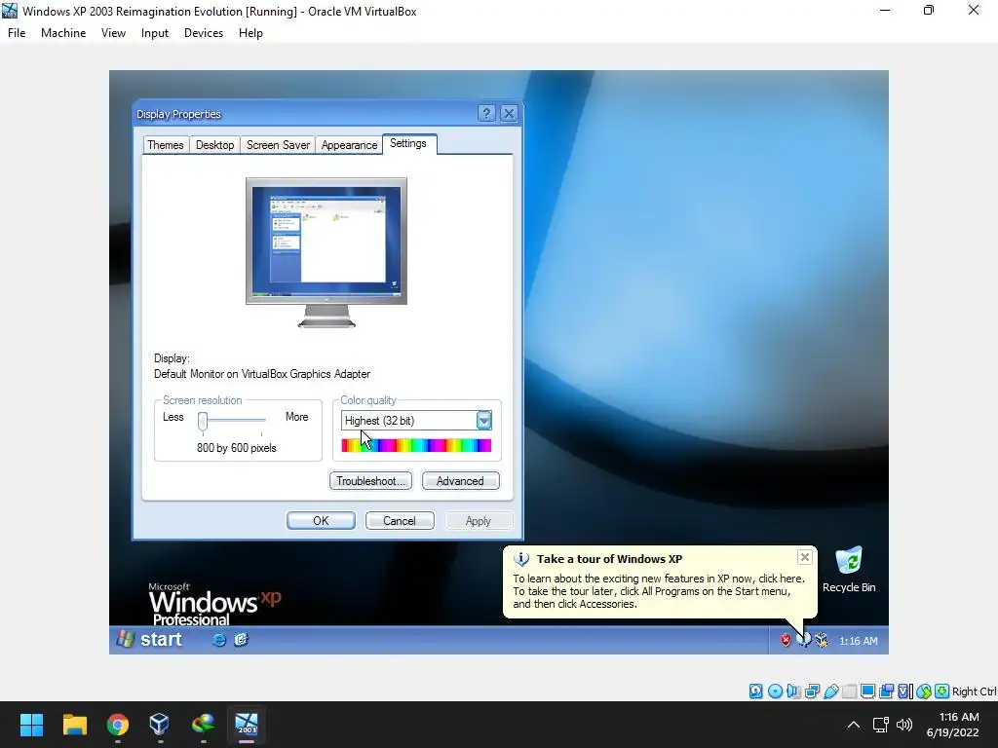Open the mouse integration indicator icon
This screenshot has height=748, width=998.
(x=924, y=692)
